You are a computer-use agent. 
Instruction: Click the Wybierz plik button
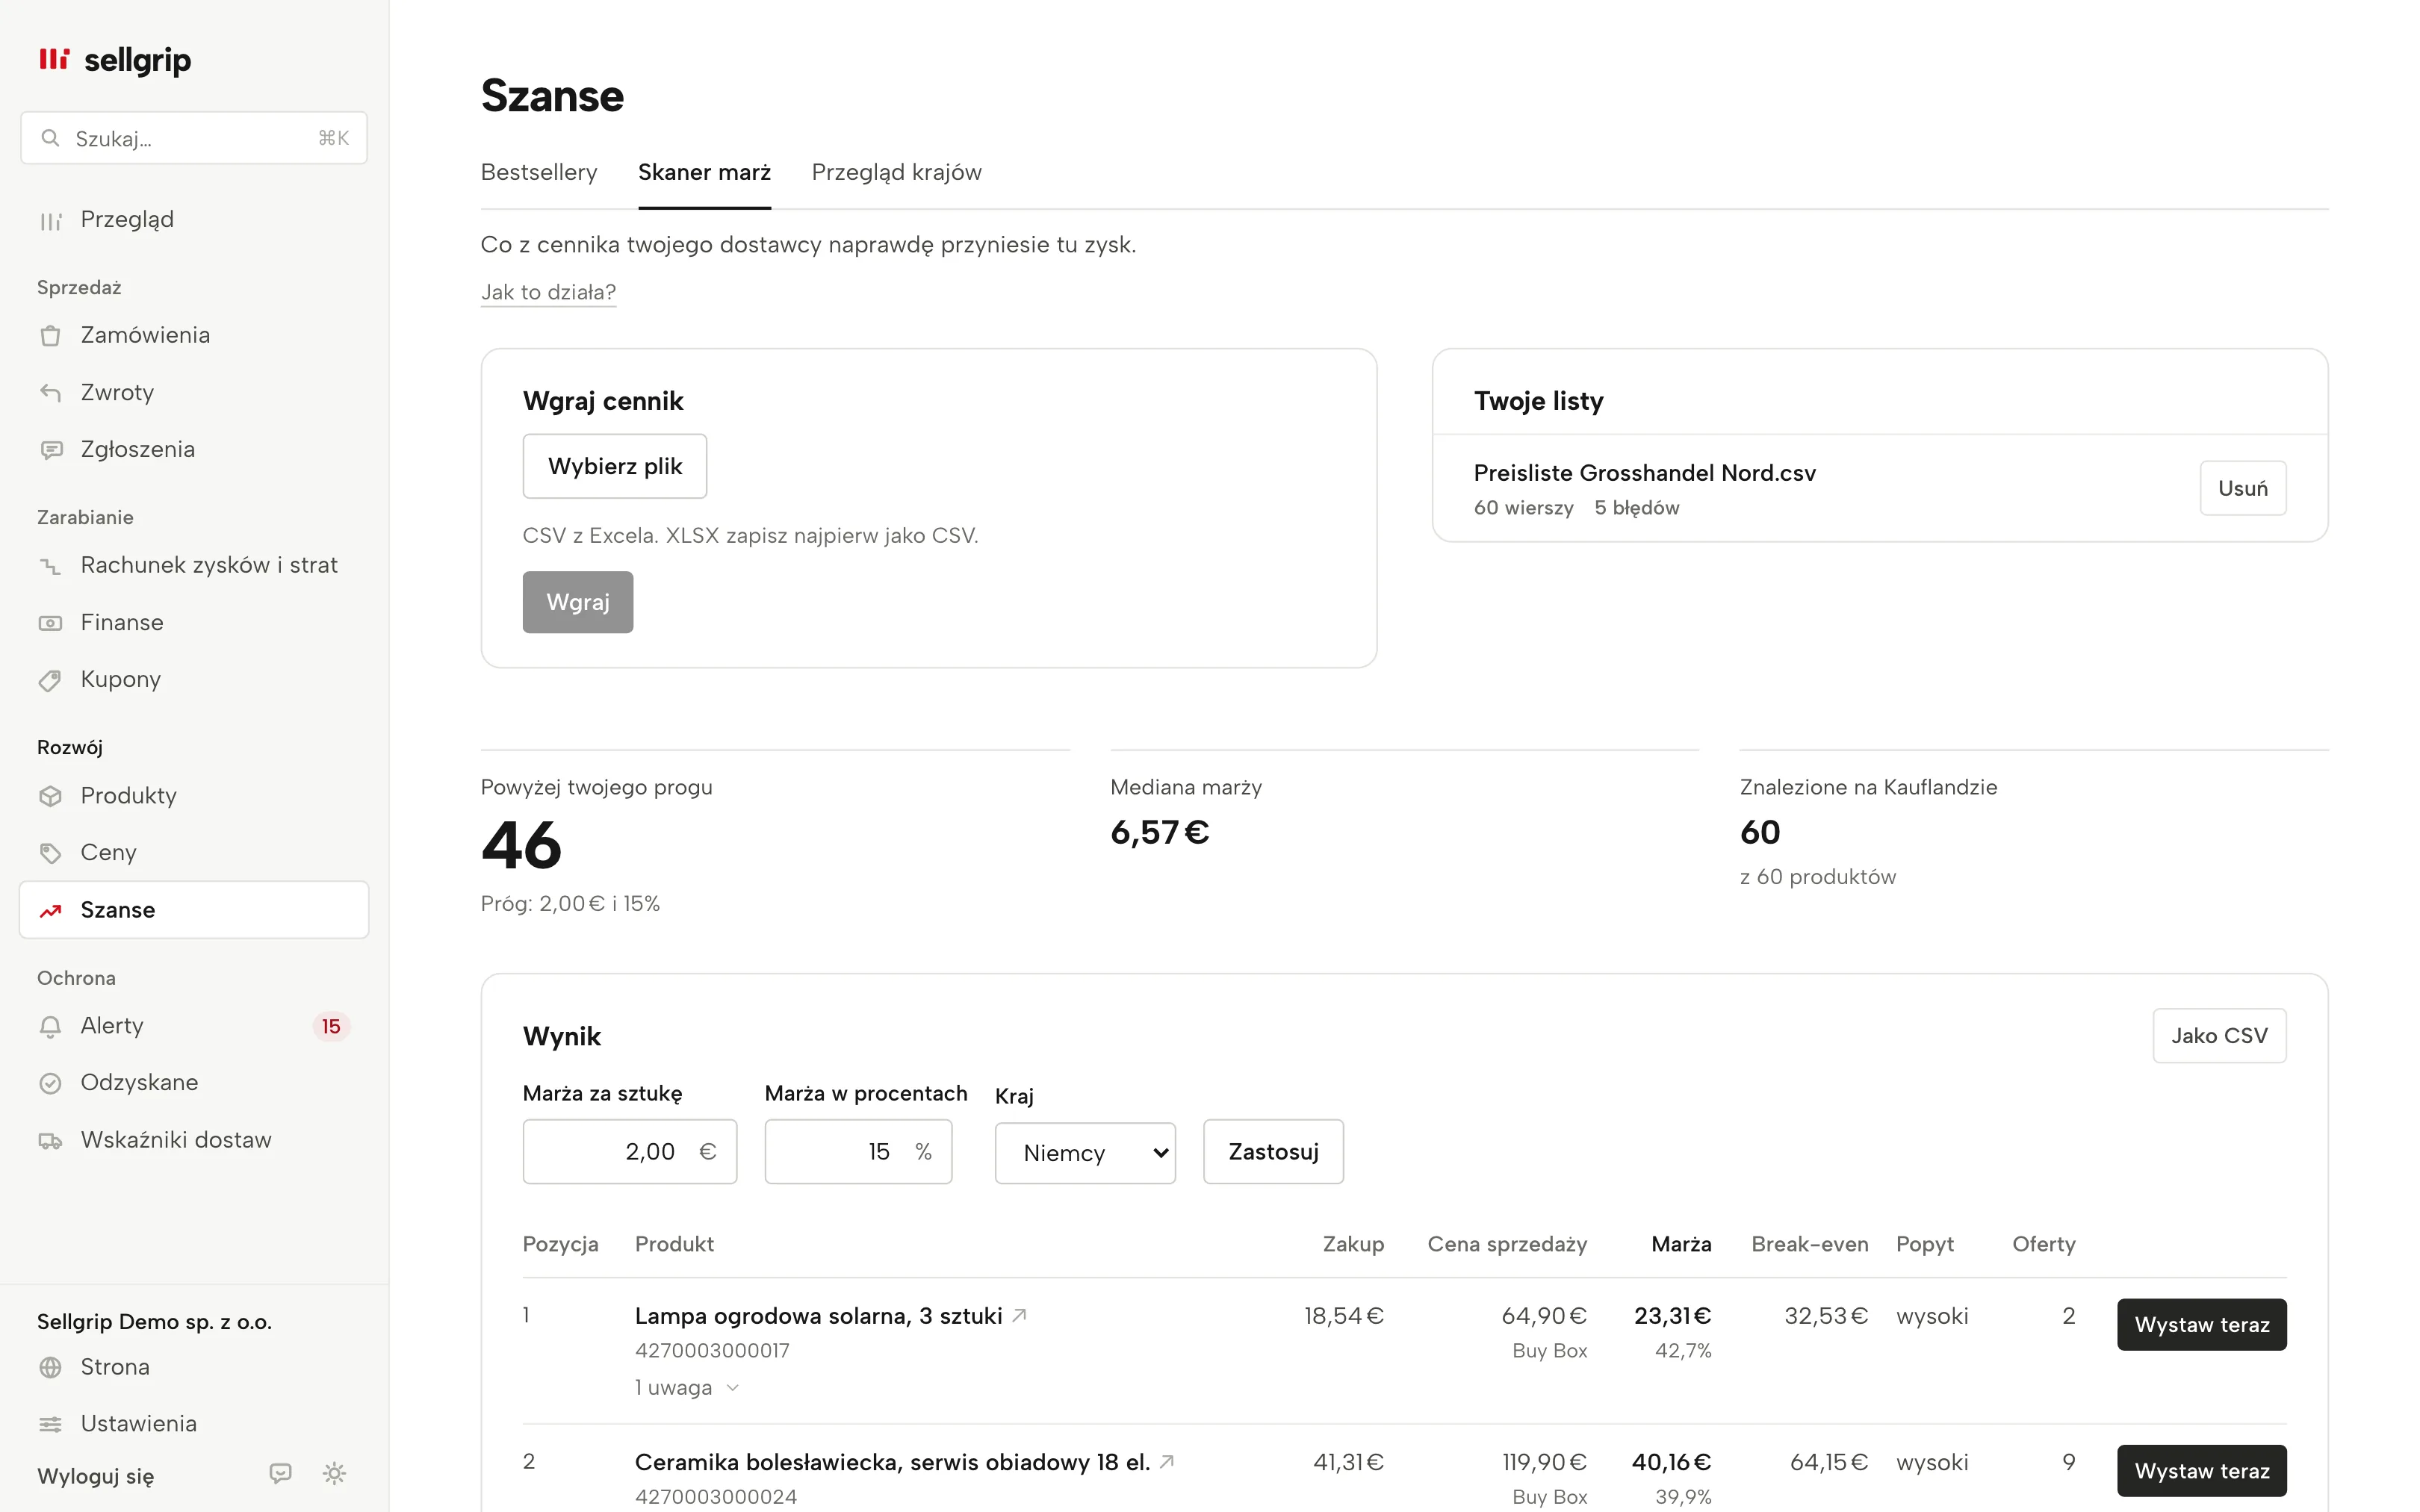click(x=614, y=466)
